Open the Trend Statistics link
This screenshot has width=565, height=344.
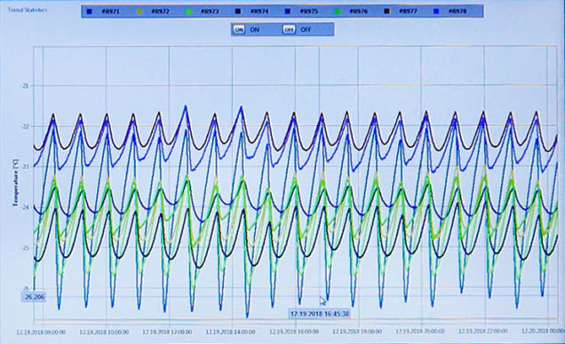(28, 10)
